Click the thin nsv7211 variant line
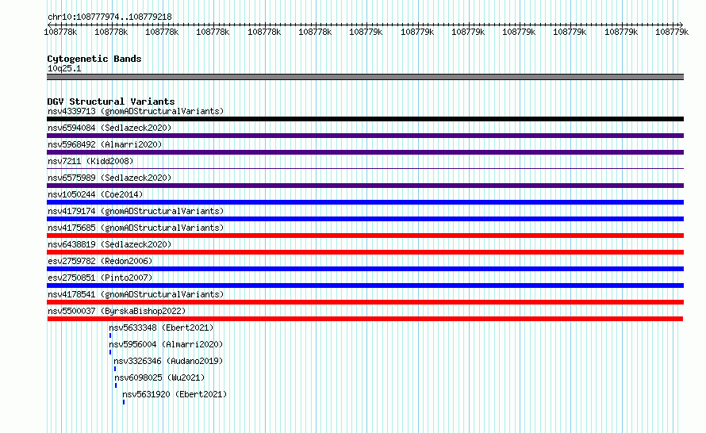Image resolution: width=706 pixels, height=433 pixels. click(365, 169)
